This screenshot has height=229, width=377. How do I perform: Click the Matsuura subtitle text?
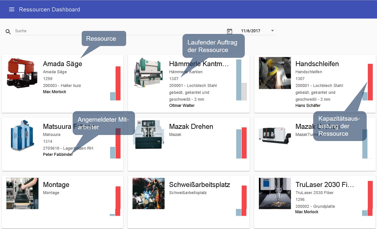click(x=52, y=135)
